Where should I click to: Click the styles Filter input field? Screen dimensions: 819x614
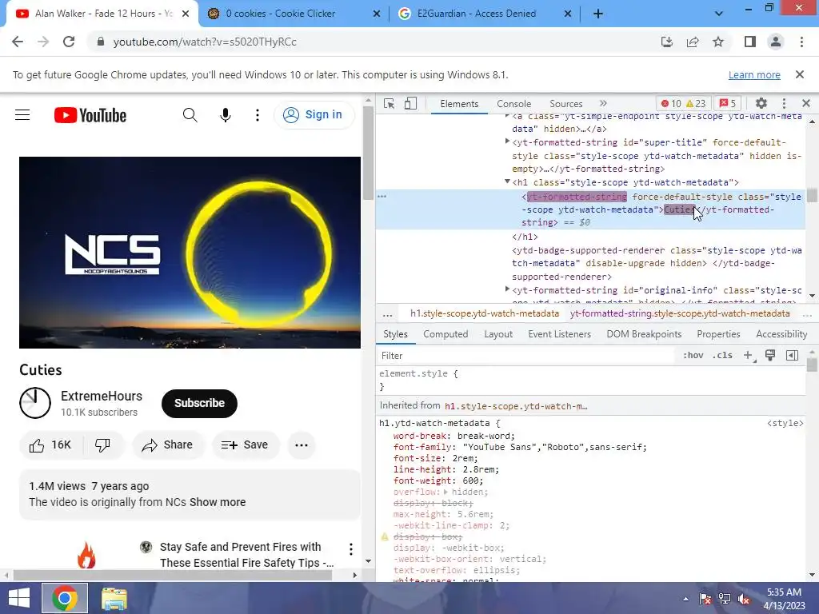(525, 356)
